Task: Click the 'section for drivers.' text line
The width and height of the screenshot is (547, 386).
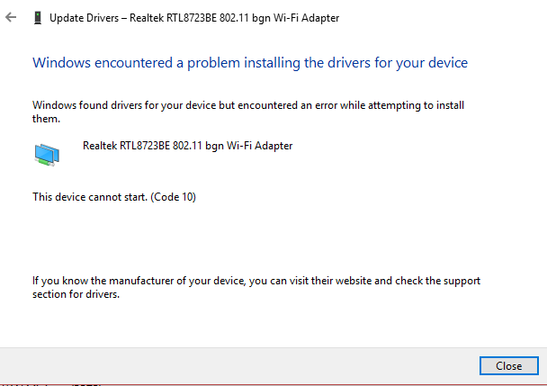Action: coord(76,293)
